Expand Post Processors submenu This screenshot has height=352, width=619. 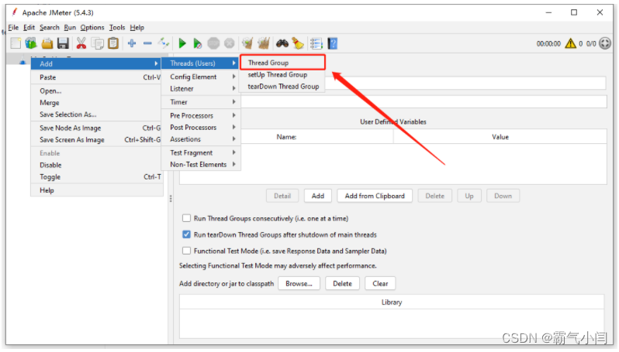point(201,128)
